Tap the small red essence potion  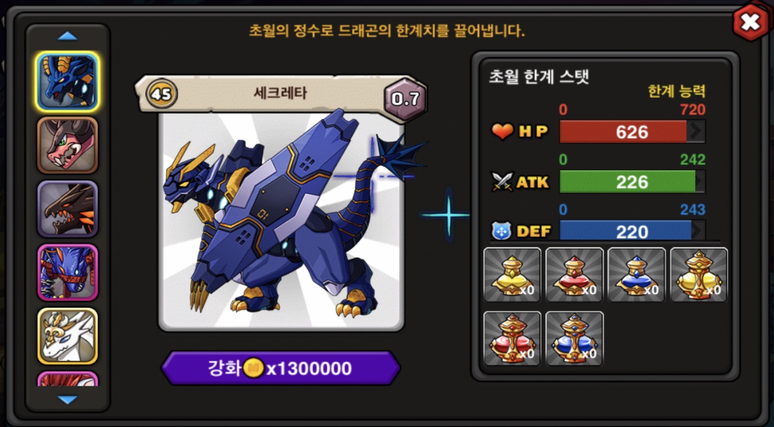(575, 275)
